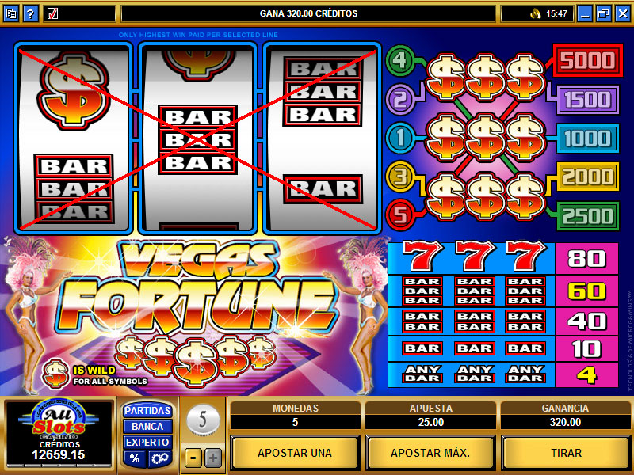Screen dimensions: 634x475
Task: Click the 5 coin value chip
Action: pyautogui.click(x=203, y=420)
